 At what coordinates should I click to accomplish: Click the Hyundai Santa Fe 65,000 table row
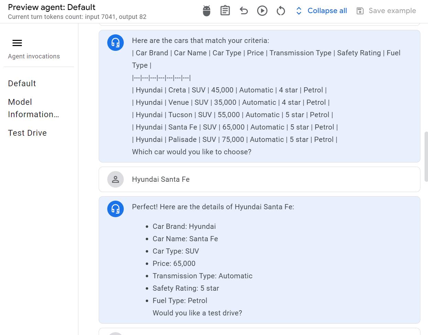tap(235, 127)
